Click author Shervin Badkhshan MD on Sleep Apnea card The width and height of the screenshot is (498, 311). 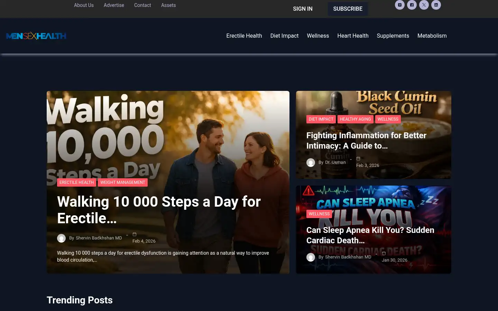pyautogui.click(x=348, y=257)
